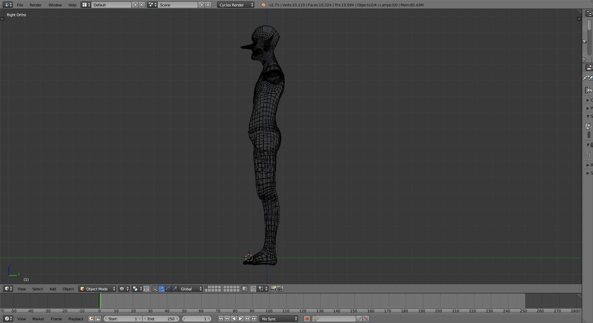Open the snap element type dropdown
Image resolution: width=593 pixels, height=323 pixels.
pyautogui.click(x=263, y=289)
